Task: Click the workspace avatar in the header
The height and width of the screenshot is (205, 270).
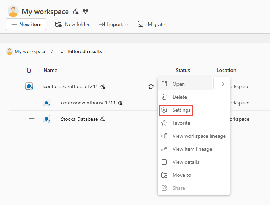Action: click(x=13, y=12)
